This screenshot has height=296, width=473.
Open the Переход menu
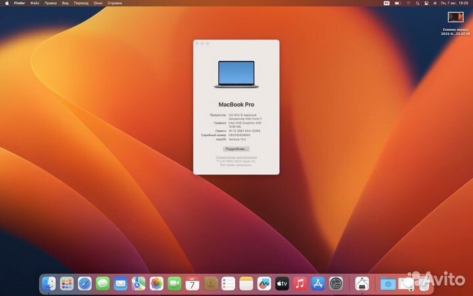click(x=81, y=3)
